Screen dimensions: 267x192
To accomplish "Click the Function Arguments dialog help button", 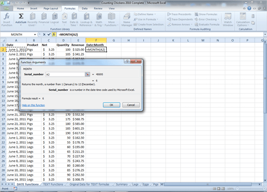I will pos(127,61).
